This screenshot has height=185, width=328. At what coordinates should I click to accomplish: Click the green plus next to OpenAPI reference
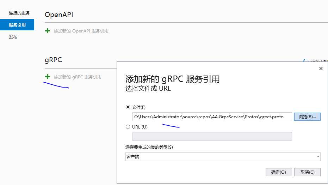click(48, 31)
